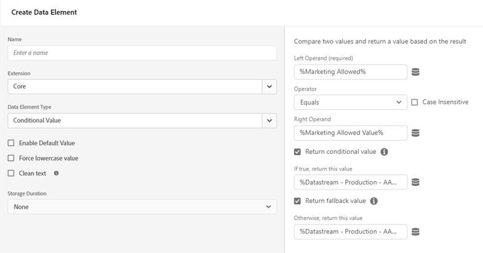
Task: Focus the Left Operand text field
Action: tap(351, 72)
